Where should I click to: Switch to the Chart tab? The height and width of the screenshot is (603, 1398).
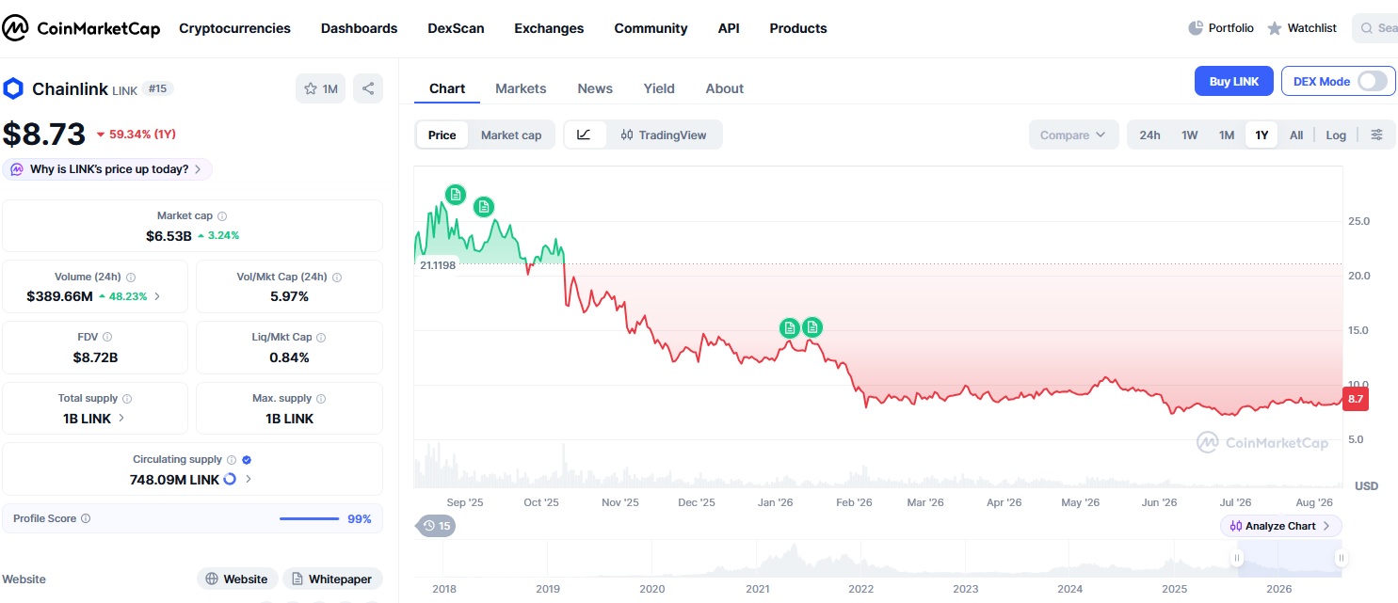tap(447, 88)
